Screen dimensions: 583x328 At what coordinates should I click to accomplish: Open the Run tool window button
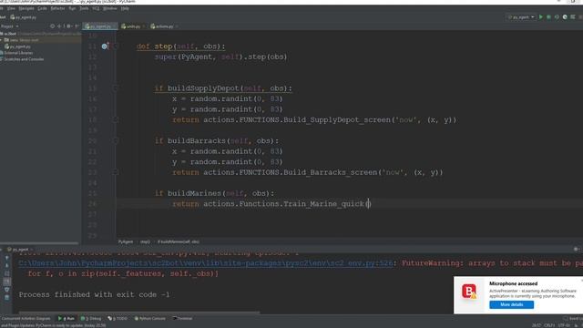[66, 319]
